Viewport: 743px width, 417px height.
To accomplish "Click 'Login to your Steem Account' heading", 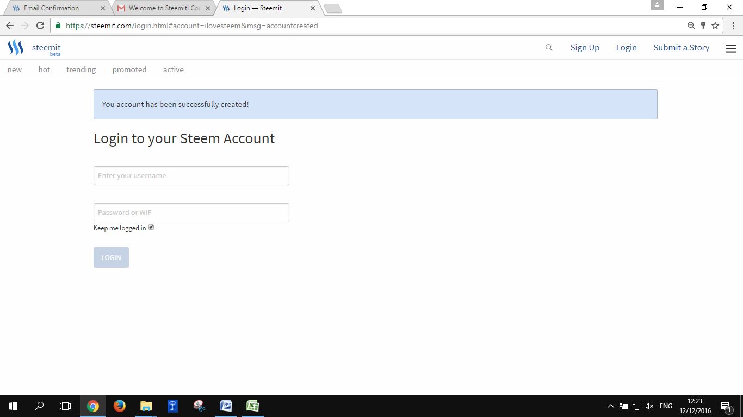I will 184,138.
